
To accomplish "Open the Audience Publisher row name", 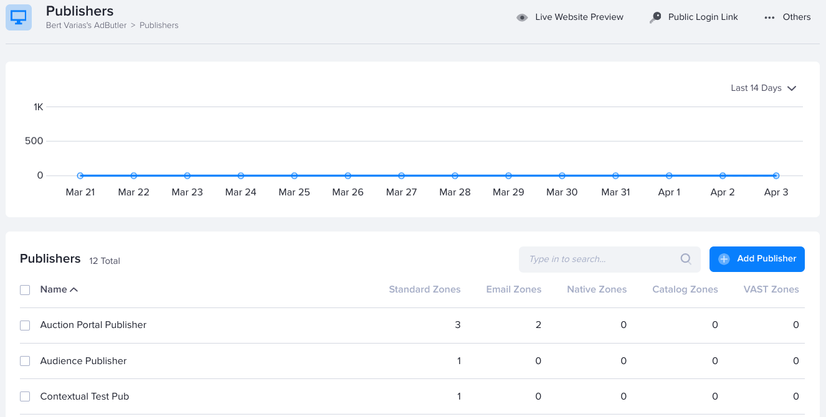I will pyautogui.click(x=83, y=361).
